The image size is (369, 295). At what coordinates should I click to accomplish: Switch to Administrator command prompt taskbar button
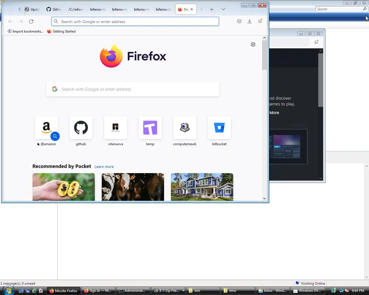point(133,291)
